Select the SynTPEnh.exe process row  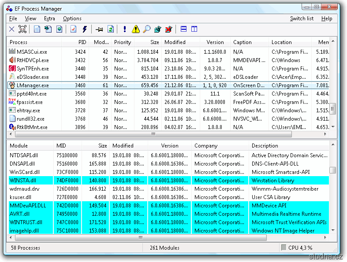point(33,69)
